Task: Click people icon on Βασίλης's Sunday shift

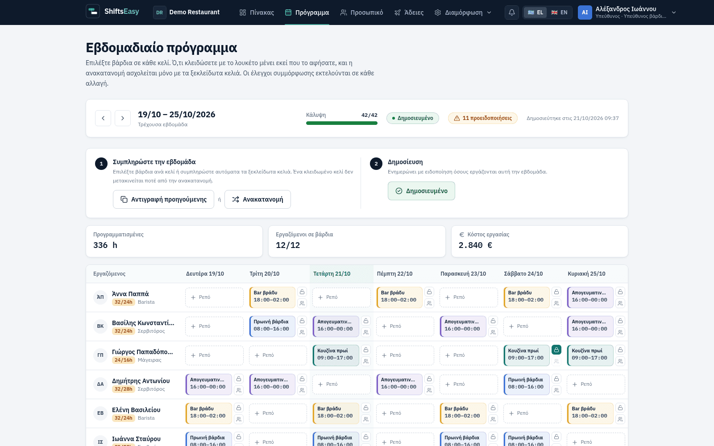Action: click(620, 332)
